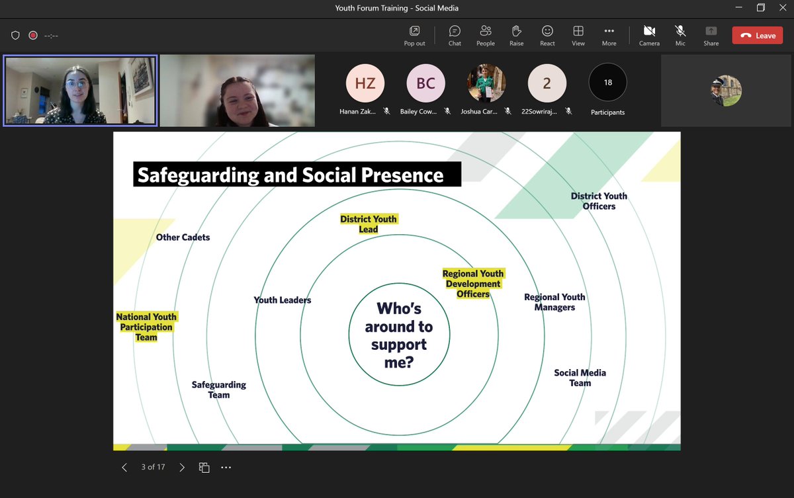
Task: Click the 'Safeguarding Team' text
Action: click(x=219, y=390)
